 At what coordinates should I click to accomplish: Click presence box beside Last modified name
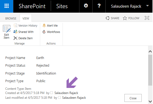[x=59, y=97]
